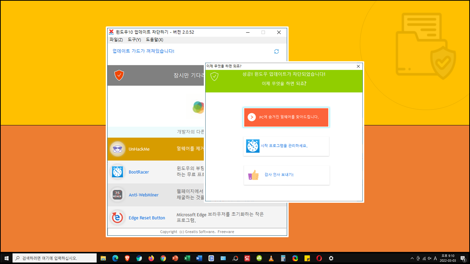Click the Wi-Fi network tray icon
The width and height of the screenshot is (470, 264).
pyautogui.click(x=424, y=258)
